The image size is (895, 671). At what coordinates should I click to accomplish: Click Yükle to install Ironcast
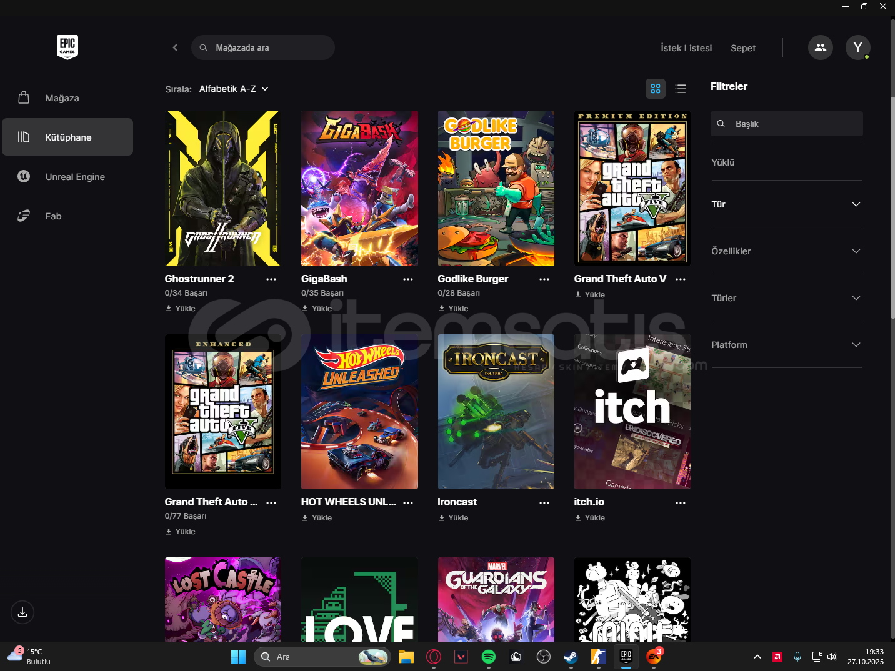pyautogui.click(x=454, y=517)
